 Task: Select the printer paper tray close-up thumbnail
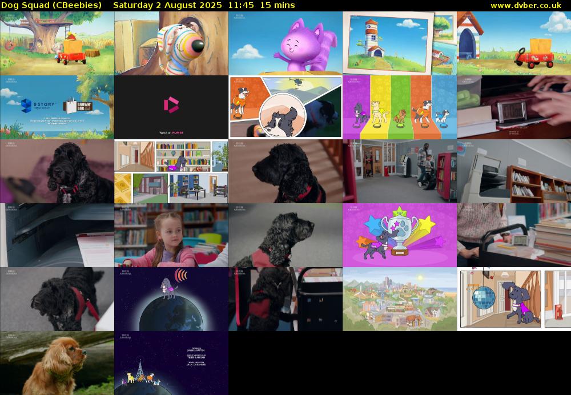click(x=57, y=235)
